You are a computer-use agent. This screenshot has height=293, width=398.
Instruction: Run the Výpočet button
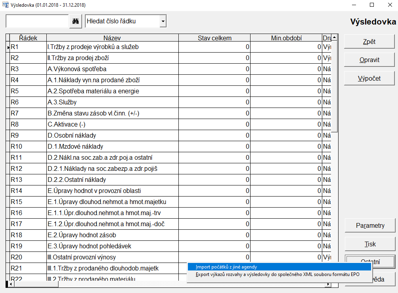pyautogui.click(x=369, y=78)
